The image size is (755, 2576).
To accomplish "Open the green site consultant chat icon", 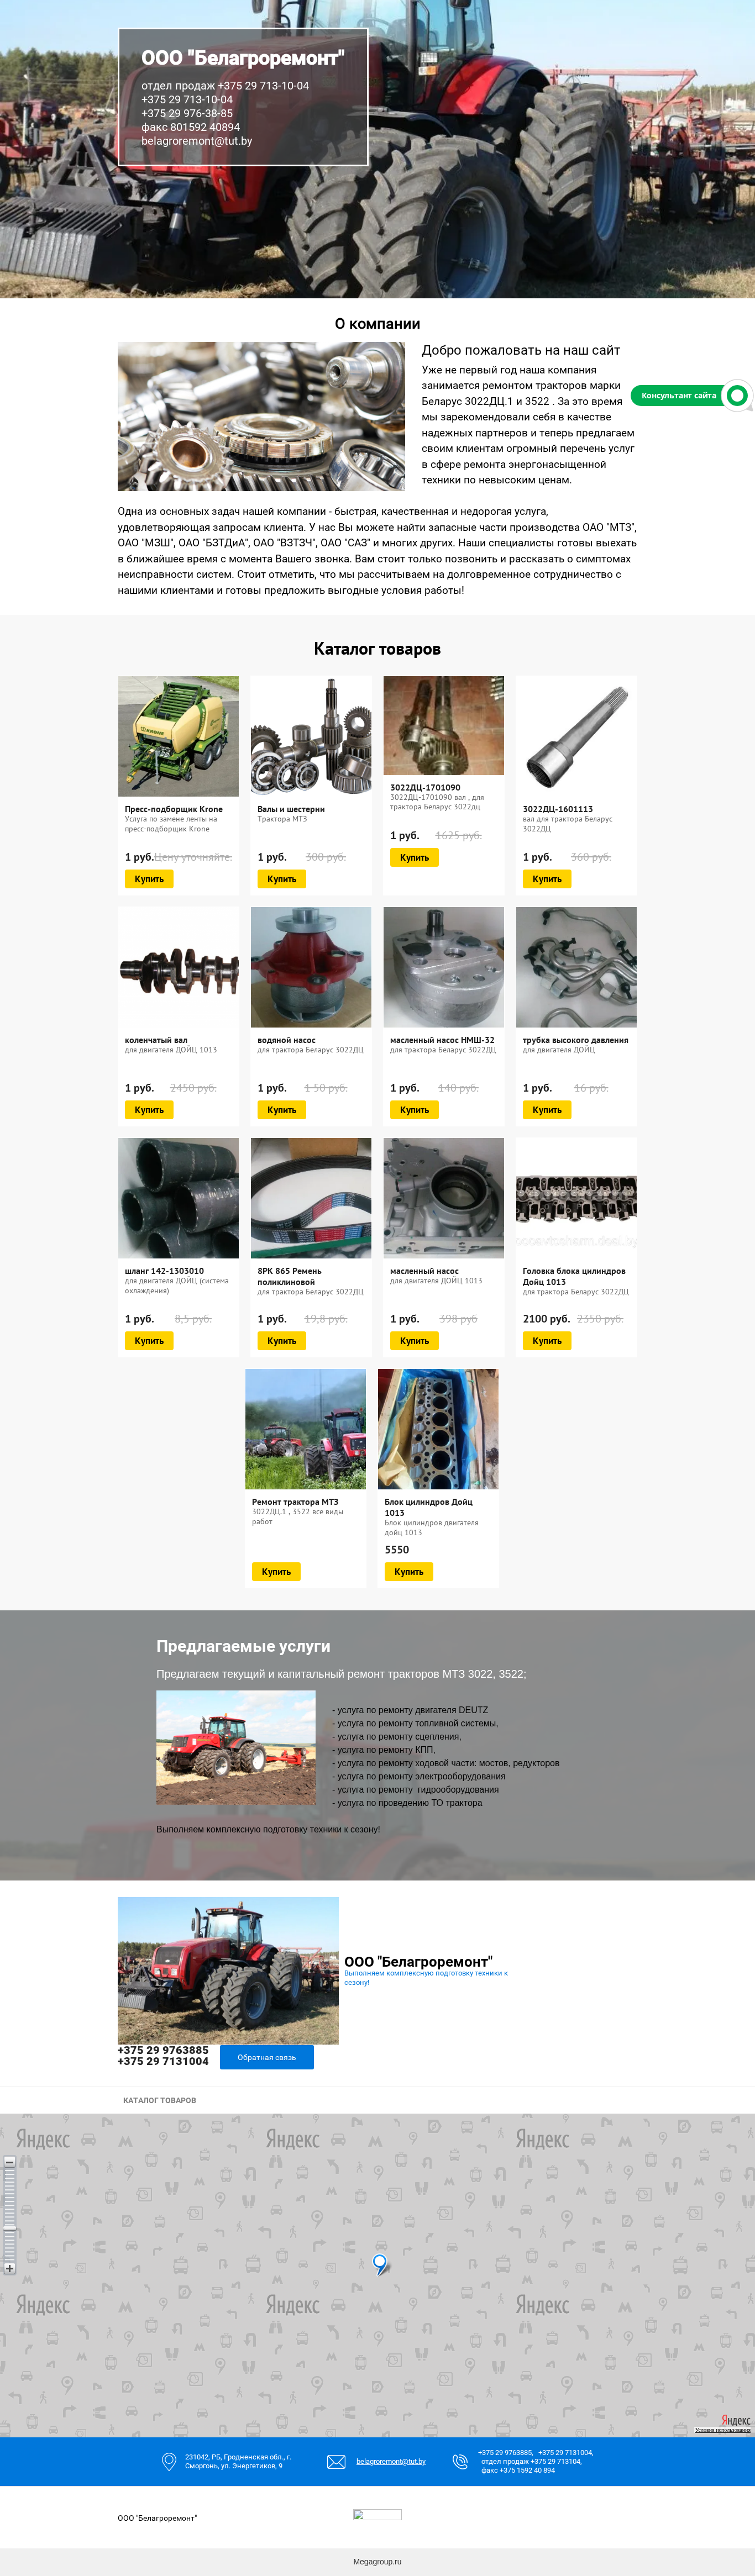I will pos(737,395).
